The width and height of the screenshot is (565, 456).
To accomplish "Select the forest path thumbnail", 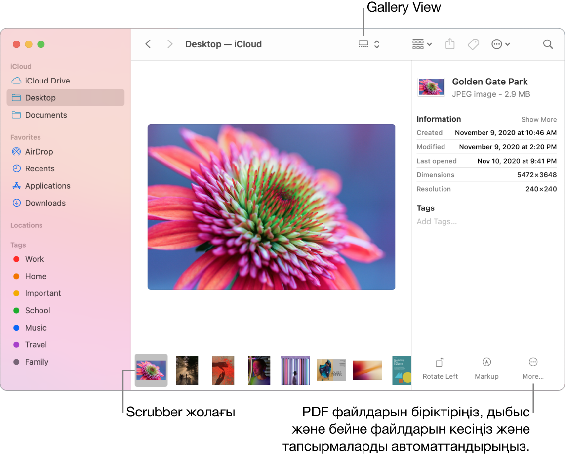I will [187, 370].
